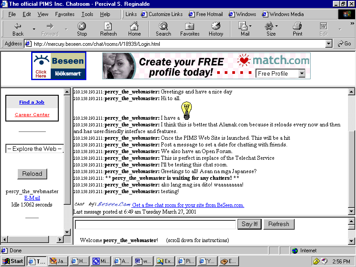Open the Size button dropdown arrow

[x=276, y=26]
